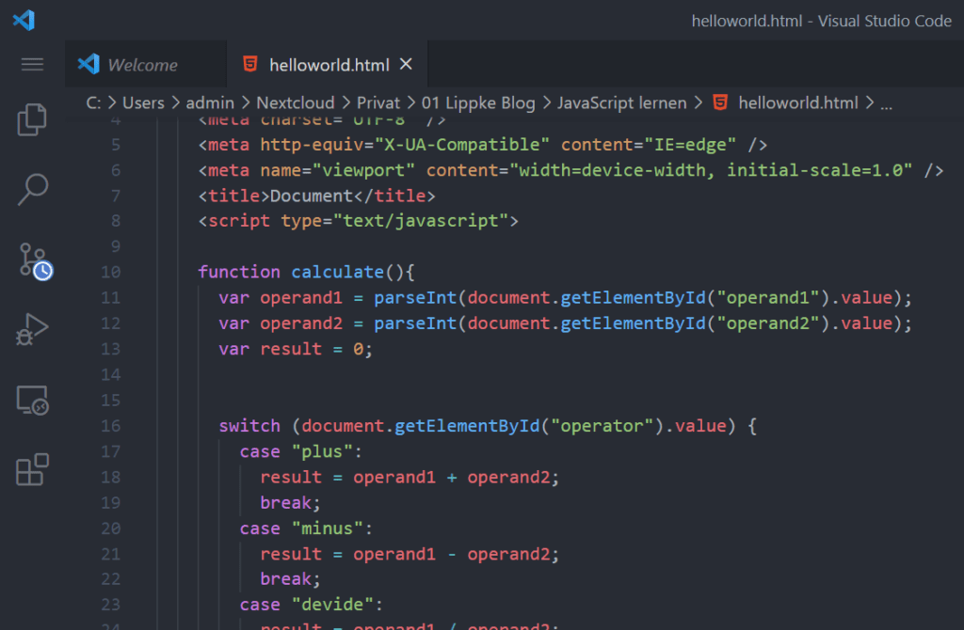Viewport: 964px width, 630px height.
Task: Switch to the Welcome tab
Action: tap(146, 64)
